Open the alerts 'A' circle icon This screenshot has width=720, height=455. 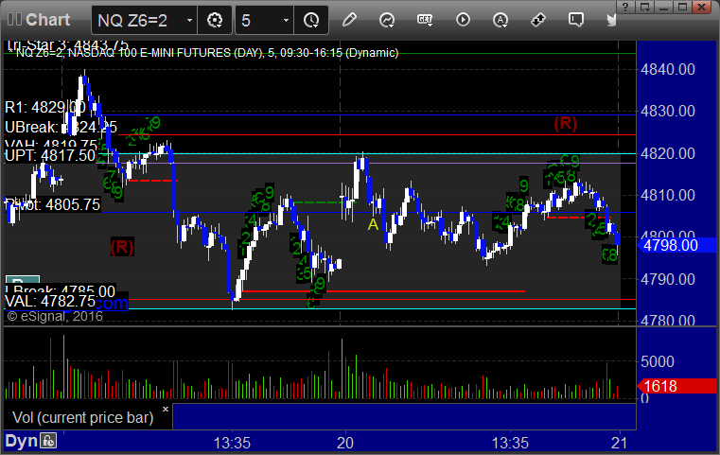pyautogui.click(x=500, y=20)
